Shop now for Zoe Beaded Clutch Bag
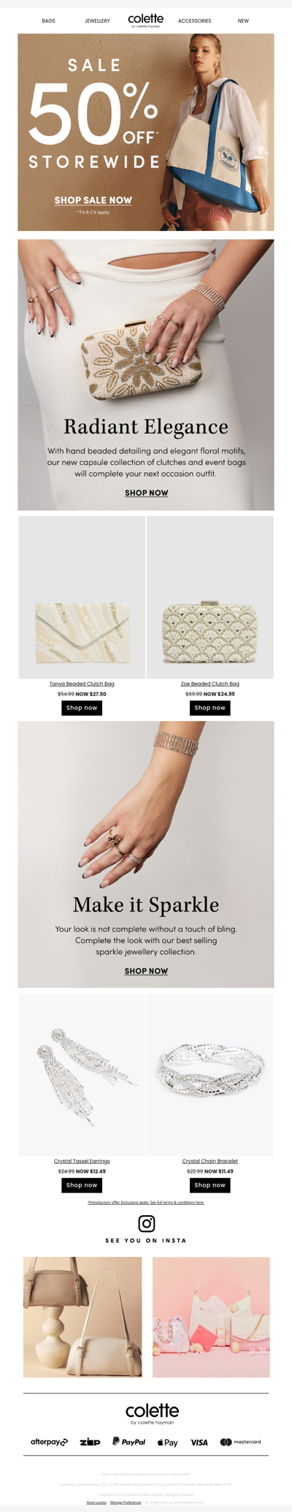 tap(210, 708)
